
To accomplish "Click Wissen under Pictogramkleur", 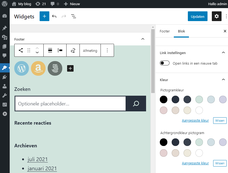I will click(220, 121).
